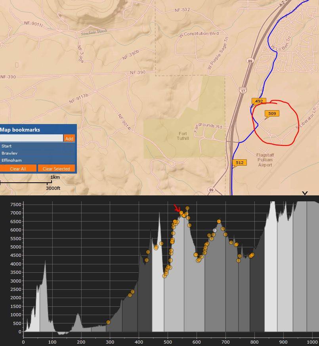Click the Clear All button
Image resolution: width=319 pixels, height=346 pixels.
pos(18,169)
